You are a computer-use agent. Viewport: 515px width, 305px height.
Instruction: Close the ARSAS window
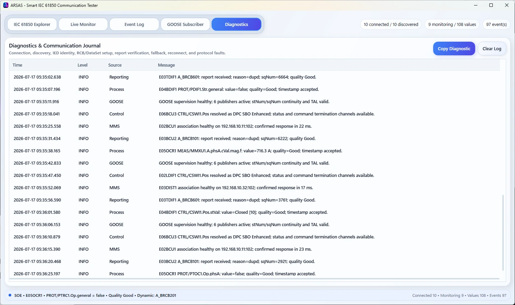[507, 5]
